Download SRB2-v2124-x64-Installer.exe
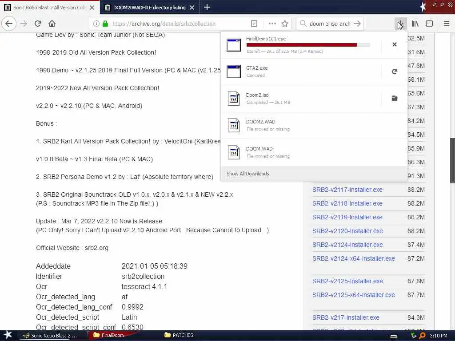 353,259
